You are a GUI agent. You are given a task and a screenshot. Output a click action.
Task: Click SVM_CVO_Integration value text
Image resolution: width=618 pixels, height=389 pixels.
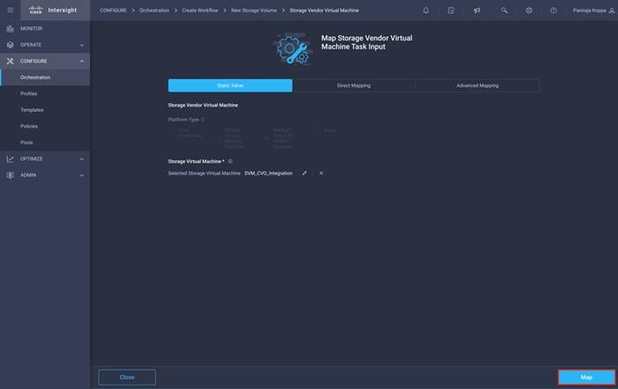pyautogui.click(x=268, y=173)
